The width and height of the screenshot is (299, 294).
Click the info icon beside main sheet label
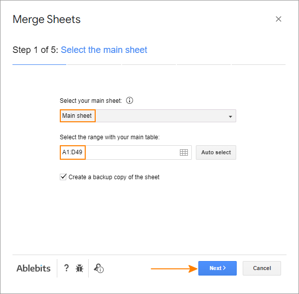click(x=130, y=100)
